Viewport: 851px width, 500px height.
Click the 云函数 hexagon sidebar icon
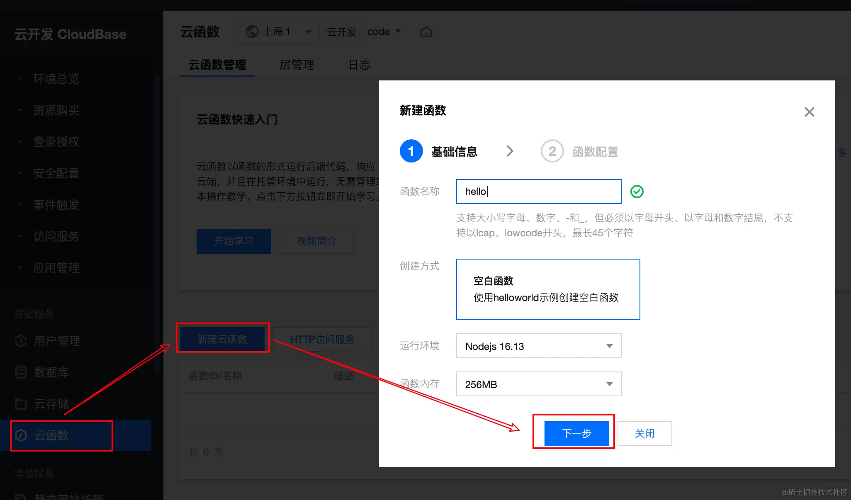click(21, 435)
